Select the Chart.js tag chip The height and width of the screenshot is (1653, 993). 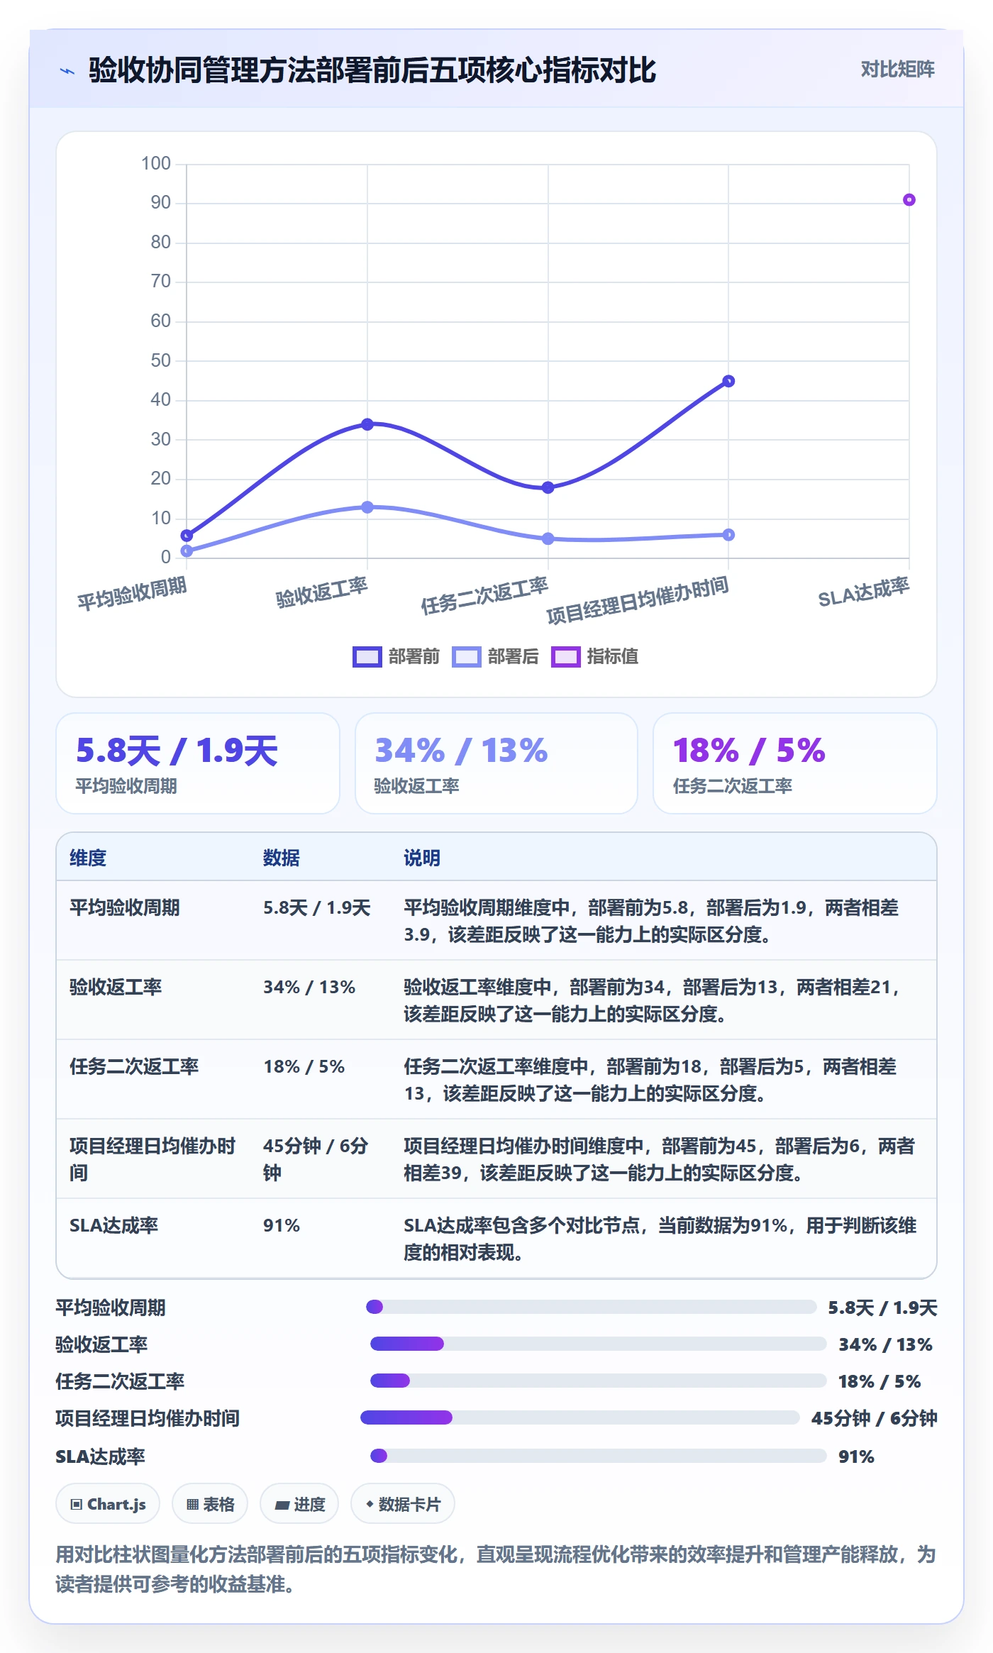[x=108, y=1504]
